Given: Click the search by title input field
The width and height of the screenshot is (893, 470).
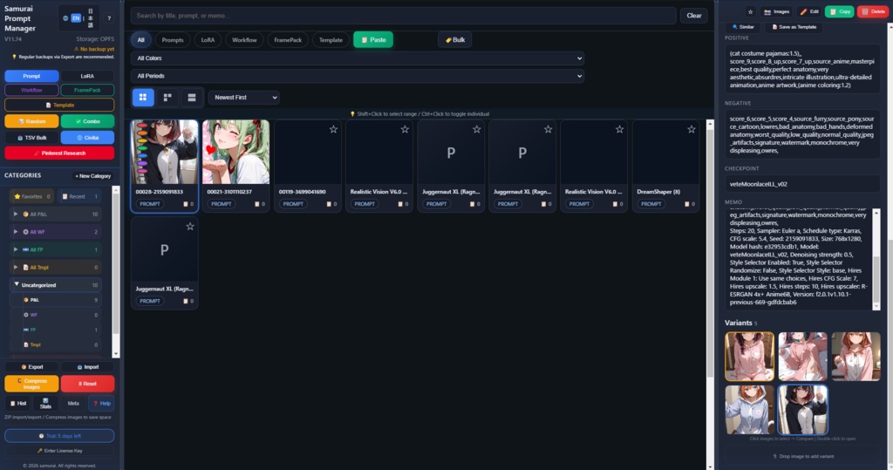Looking at the screenshot, I should click(403, 16).
